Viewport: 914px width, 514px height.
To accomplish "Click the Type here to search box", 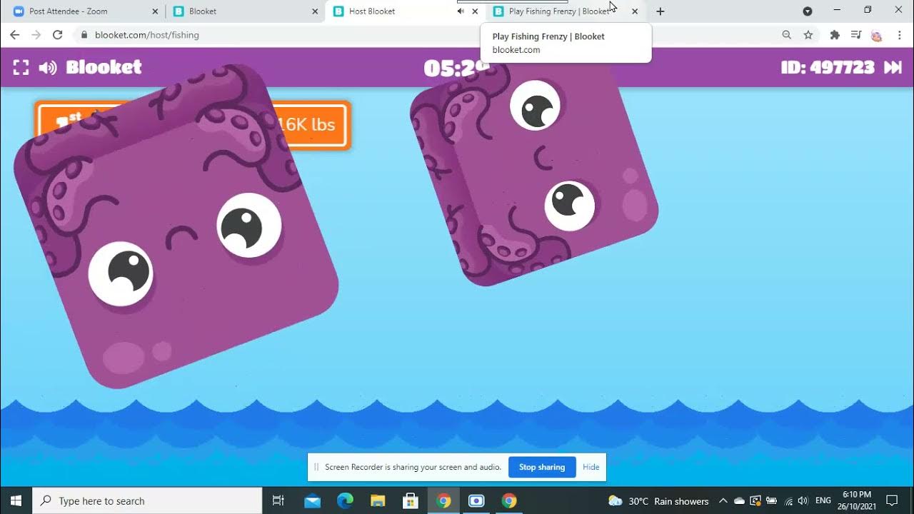I will [148, 500].
